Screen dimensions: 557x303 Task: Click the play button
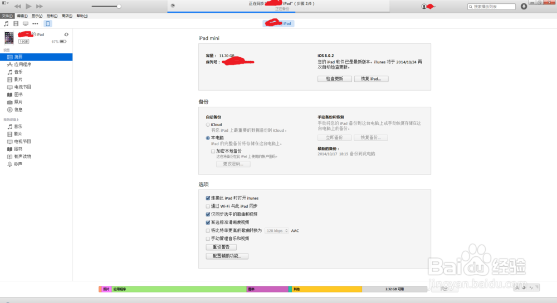click(29, 6)
